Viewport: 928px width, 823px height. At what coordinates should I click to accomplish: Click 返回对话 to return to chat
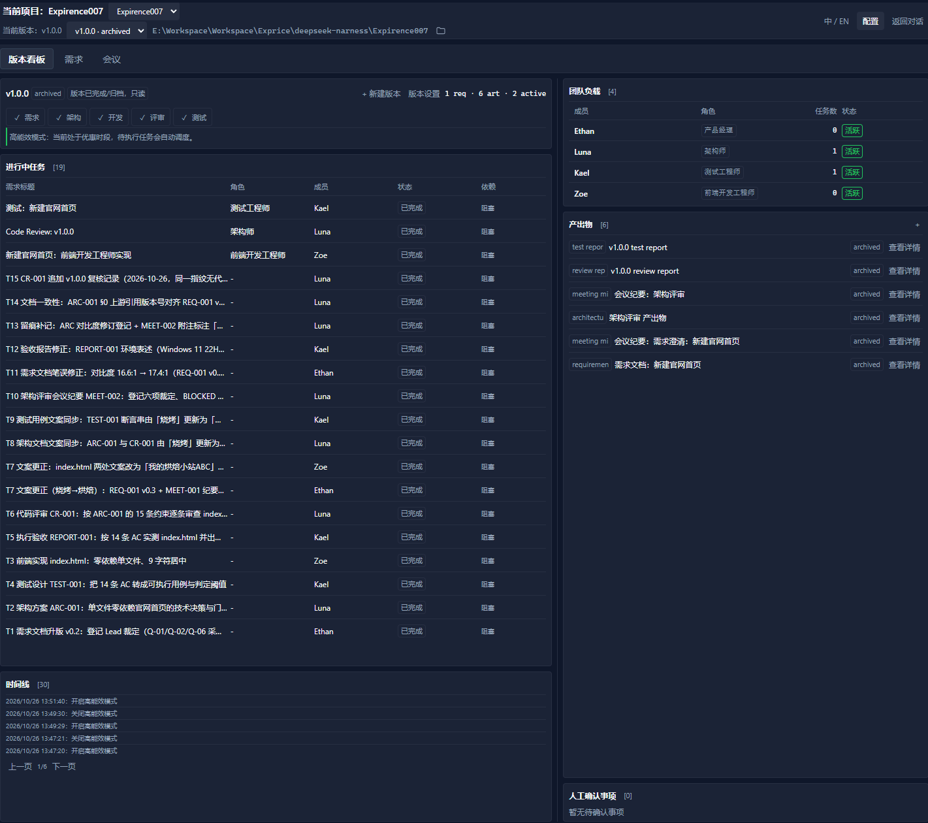coord(907,22)
